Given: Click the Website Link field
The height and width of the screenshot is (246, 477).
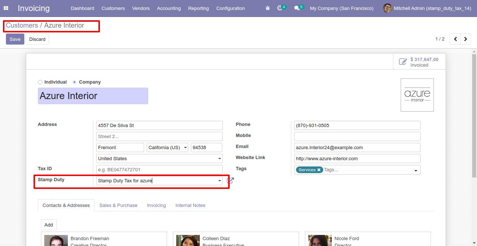Looking at the screenshot, I should tap(357, 159).
